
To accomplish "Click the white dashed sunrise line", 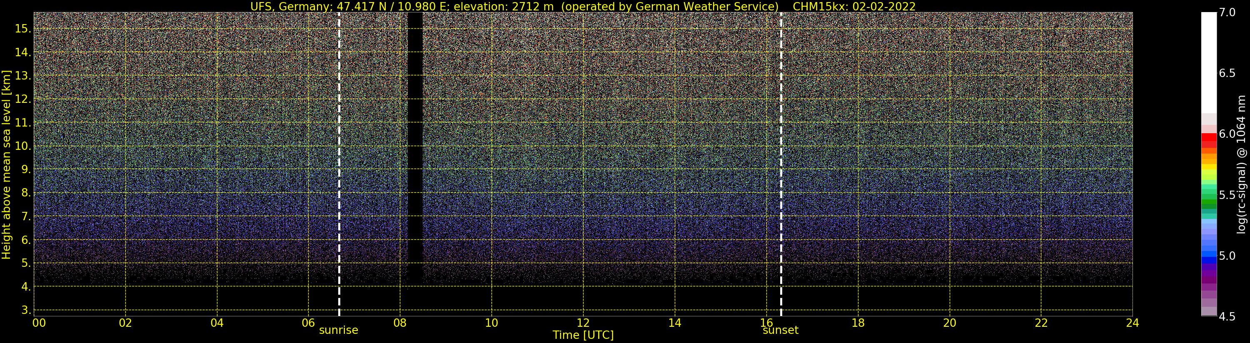I will [x=339, y=164].
